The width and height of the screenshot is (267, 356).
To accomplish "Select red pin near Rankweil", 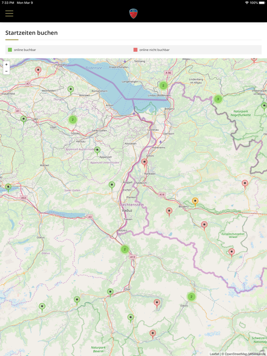I will [145, 163].
